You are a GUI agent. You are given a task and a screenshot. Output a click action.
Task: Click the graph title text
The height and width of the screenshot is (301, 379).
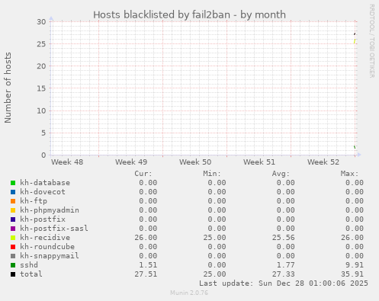[x=189, y=14]
